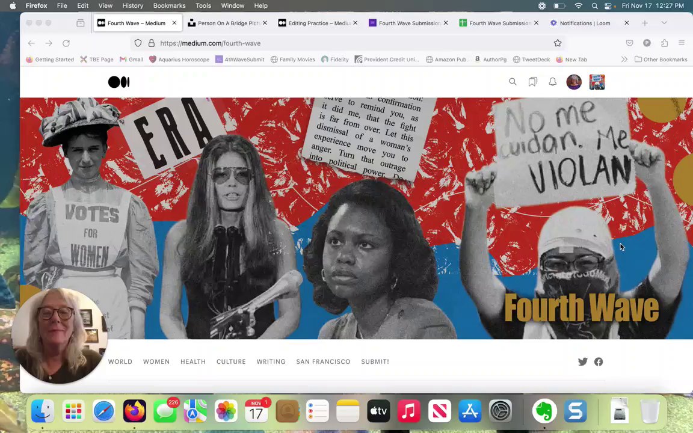Open the 4thWaveSubmit bookmark
Screen dimensions: 693x433
point(240,59)
